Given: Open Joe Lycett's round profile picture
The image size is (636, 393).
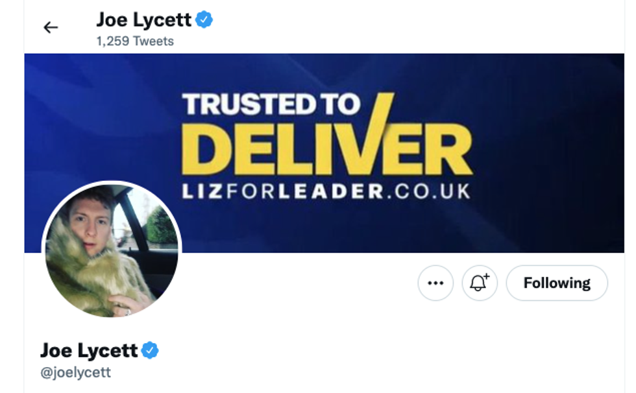Looking at the screenshot, I should pos(111,251).
